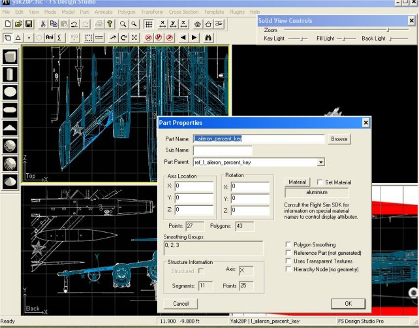419x328 pixels.
Task: Click the Cut scissors icon
Action: pyautogui.click(x=43, y=24)
